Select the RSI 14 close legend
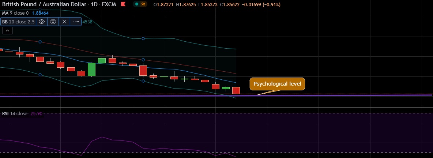 15,113
